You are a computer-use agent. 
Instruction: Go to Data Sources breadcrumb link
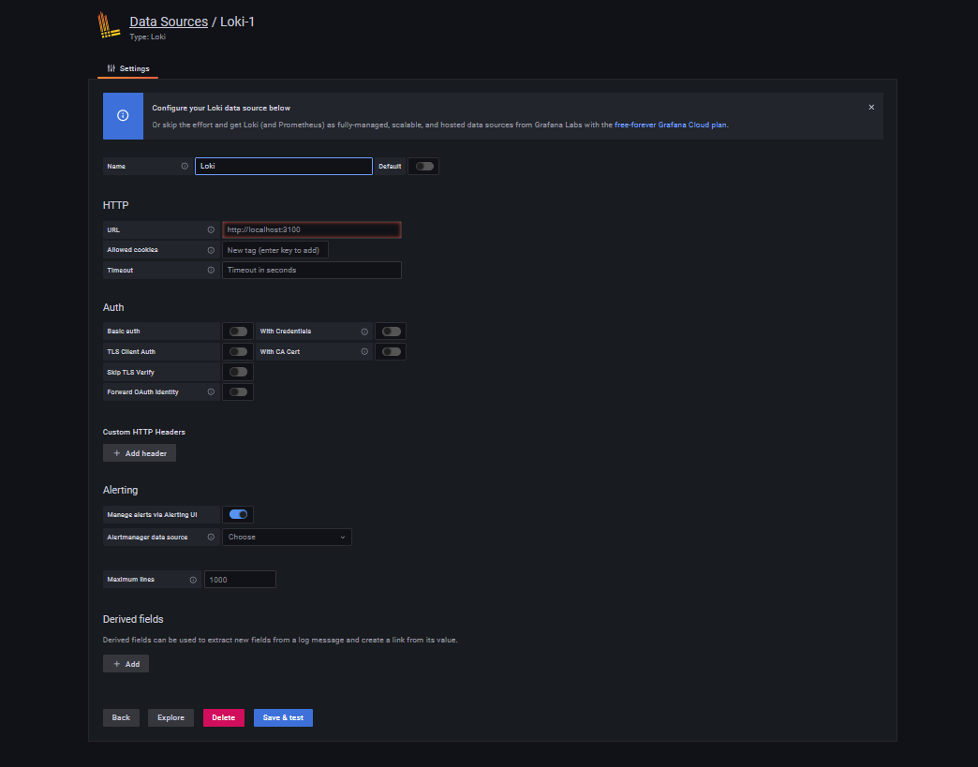[169, 22]
